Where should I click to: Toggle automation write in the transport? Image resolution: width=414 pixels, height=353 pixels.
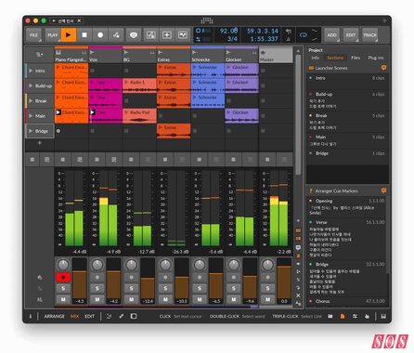click(116, 35)
